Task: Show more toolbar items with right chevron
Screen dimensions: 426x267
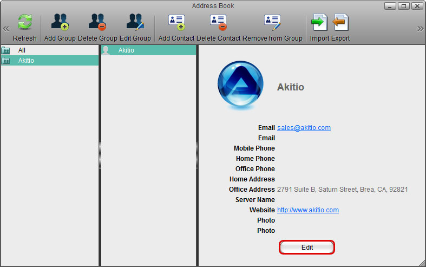Action: (x=420, y=29)
